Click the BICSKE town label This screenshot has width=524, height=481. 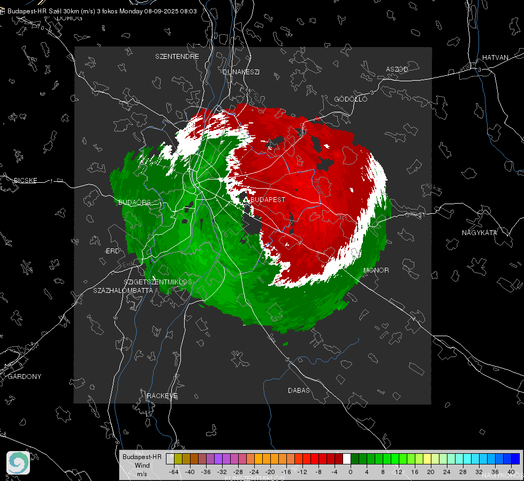click(x=25, y=180)
